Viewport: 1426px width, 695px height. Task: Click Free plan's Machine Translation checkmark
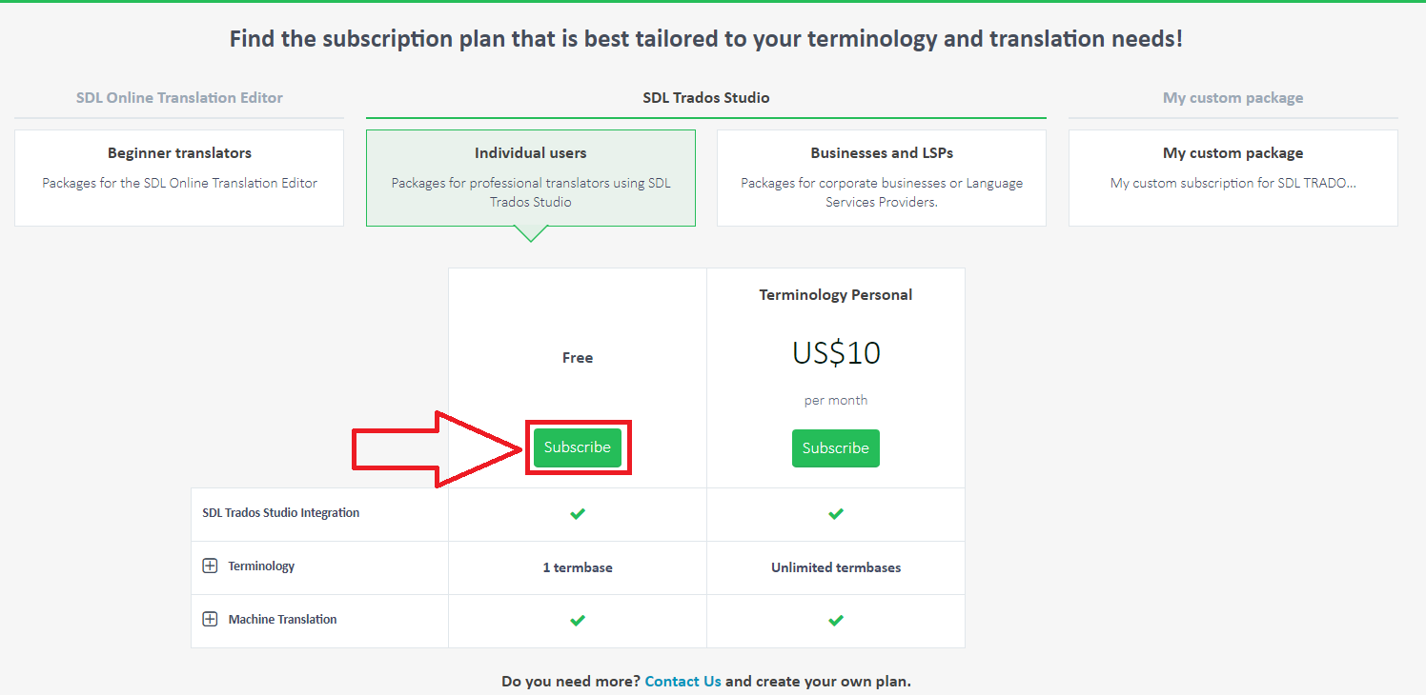coord(578,621)
